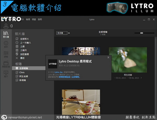Click the sign-in door icon beside profile
Viewport: 157px width, 120px height.
(x=11, y=26)
